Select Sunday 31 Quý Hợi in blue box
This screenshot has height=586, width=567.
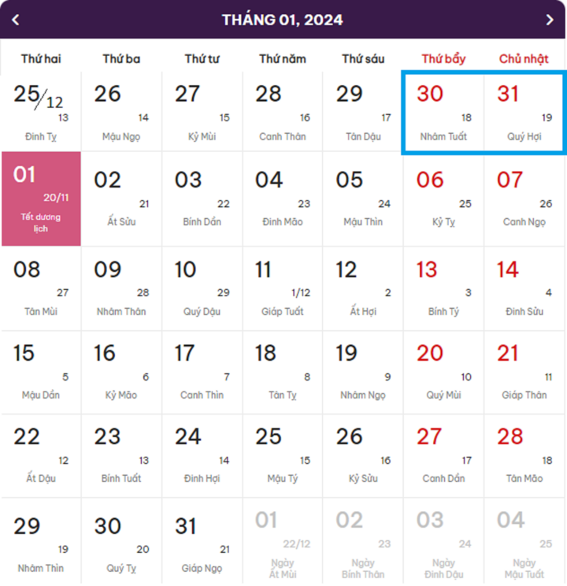[x=524, y=113]
